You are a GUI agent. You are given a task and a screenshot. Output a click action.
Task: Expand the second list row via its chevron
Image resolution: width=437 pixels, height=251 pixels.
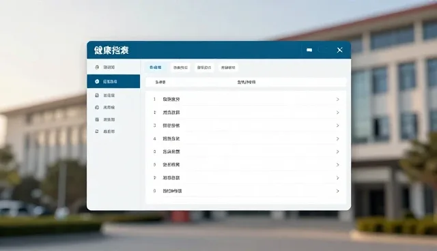pos(337,113)
